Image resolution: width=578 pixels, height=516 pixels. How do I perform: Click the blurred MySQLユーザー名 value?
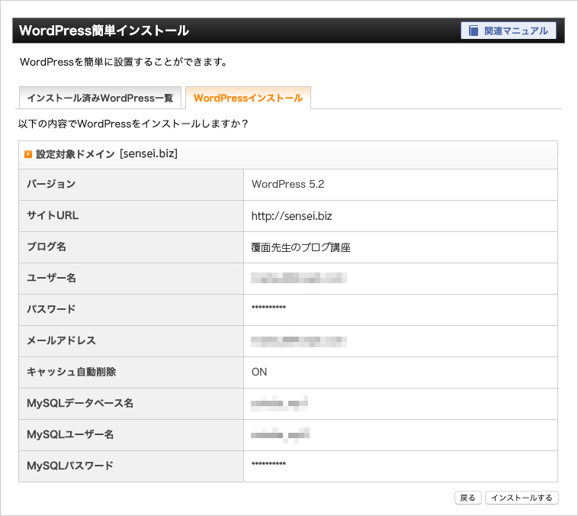280,435
